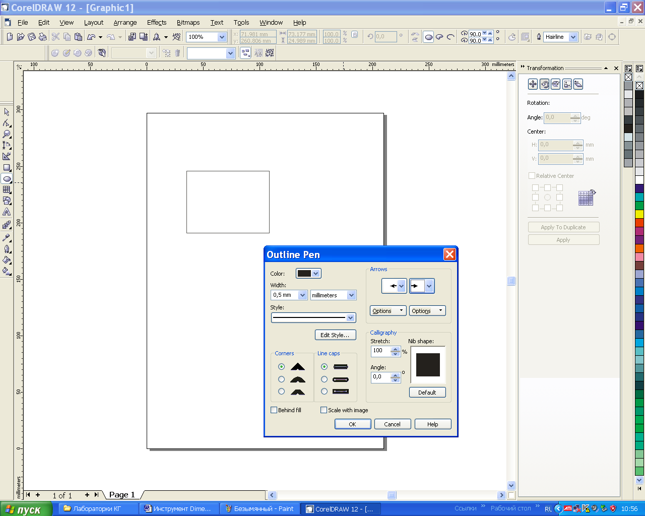Select the Zoom tool magnifier
645x516 pixels.
coord(7,134)
